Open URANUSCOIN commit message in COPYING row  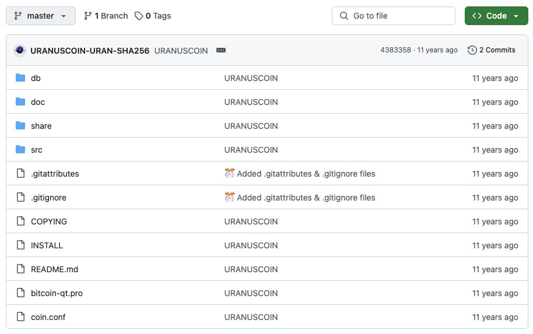click(x=251, y=222)
